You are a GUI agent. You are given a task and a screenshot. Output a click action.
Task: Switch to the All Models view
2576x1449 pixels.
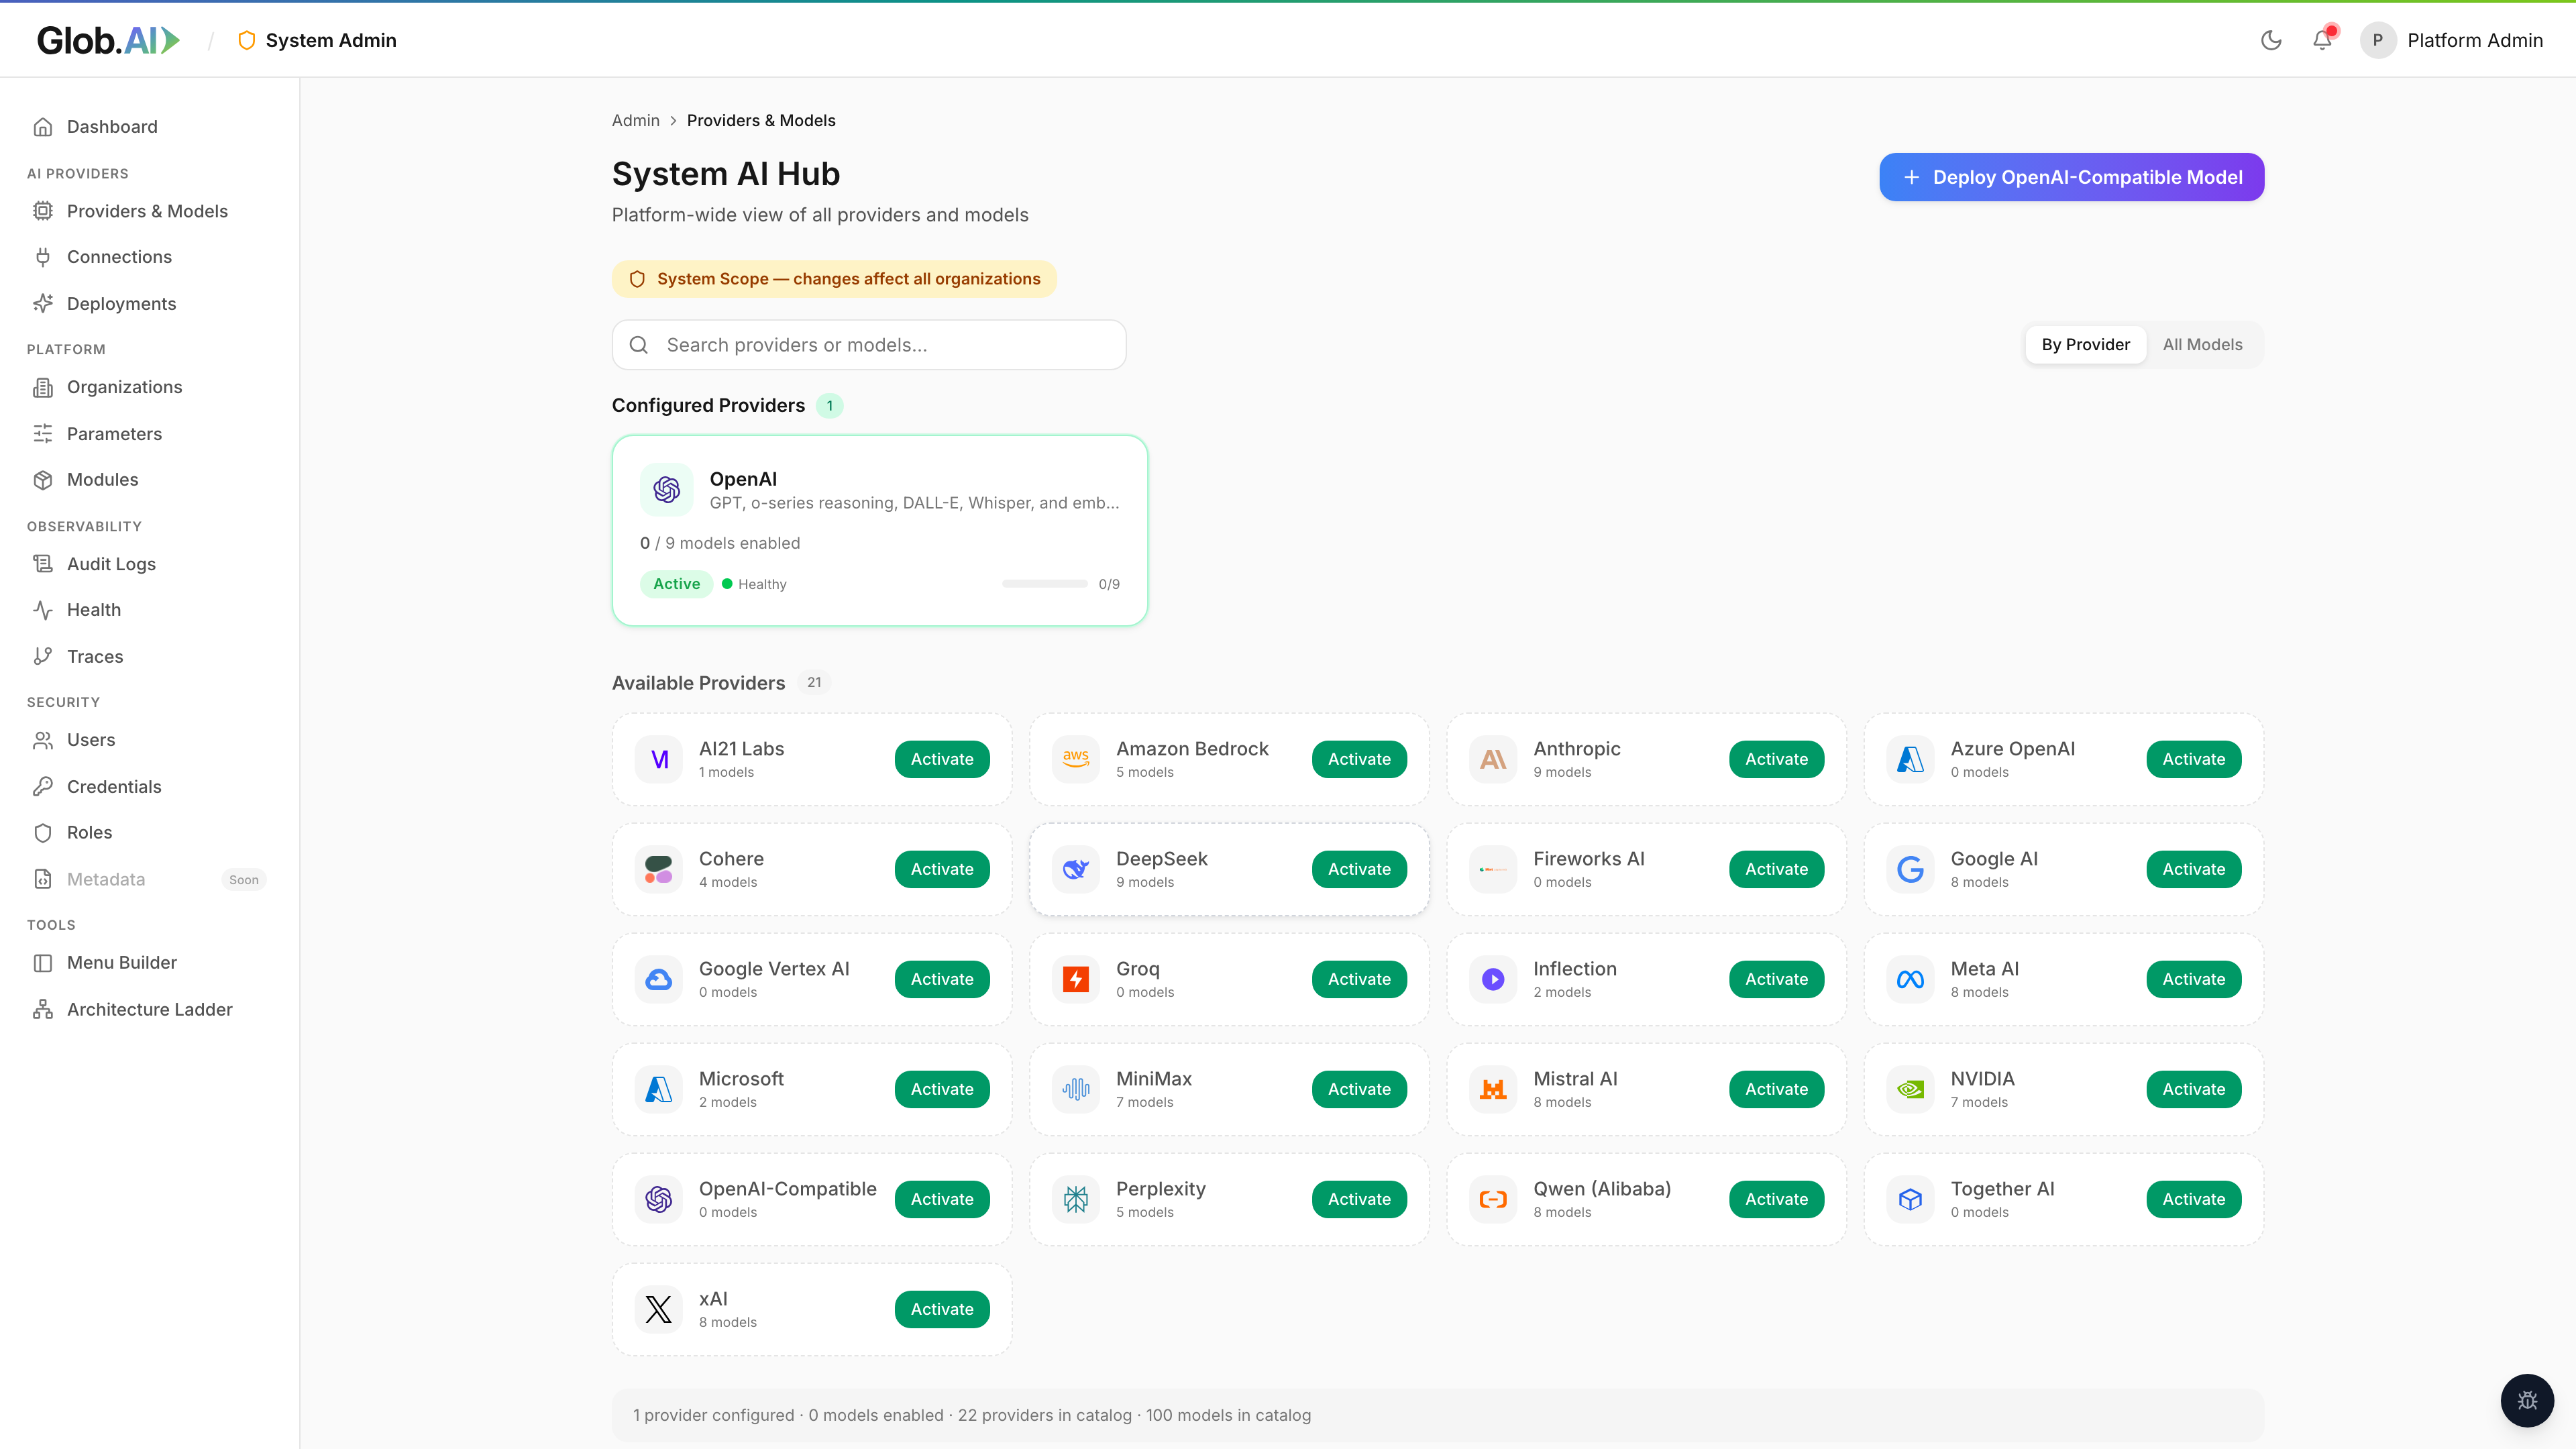2202,344
